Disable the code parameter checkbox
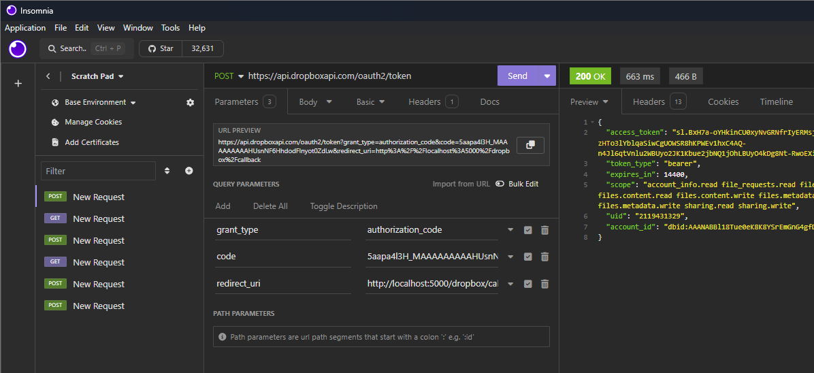Viewport: 814px width, 373px height. [x=527, y=257]
